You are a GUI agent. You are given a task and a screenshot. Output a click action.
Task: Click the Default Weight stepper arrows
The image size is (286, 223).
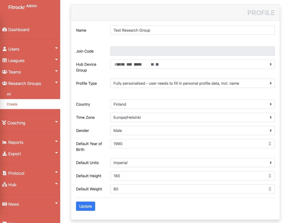point(270,189)
